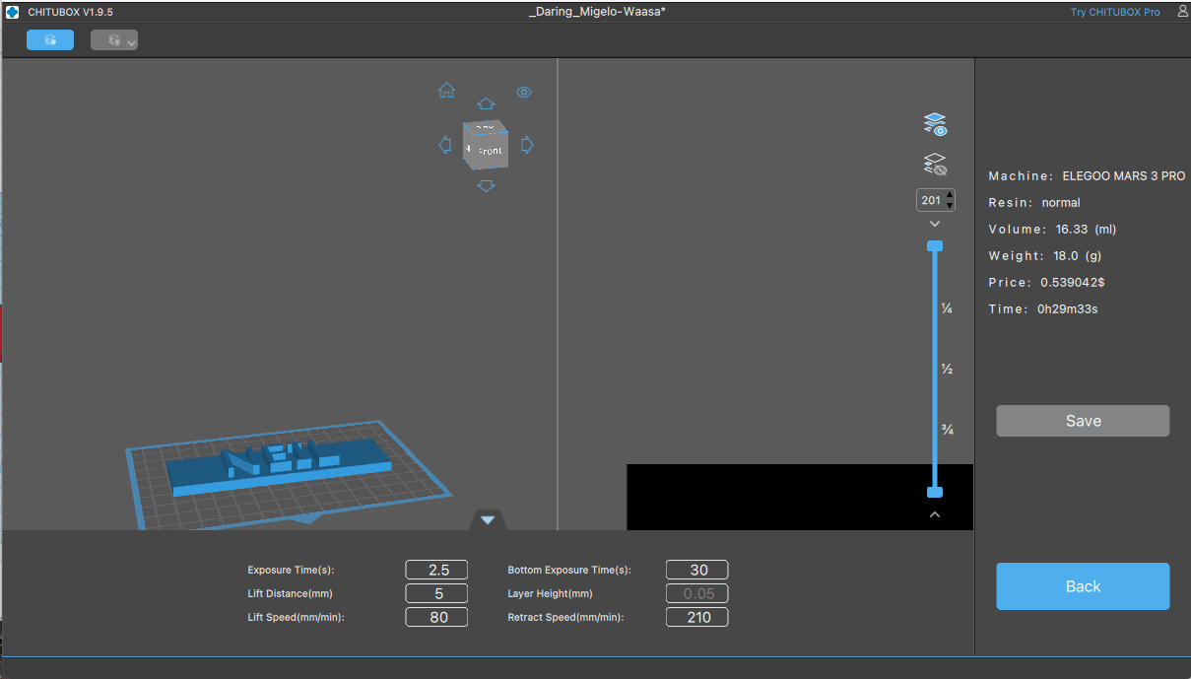
Task: Click the Bottom Exposure Time(s) label
Action: click(569, 571)
